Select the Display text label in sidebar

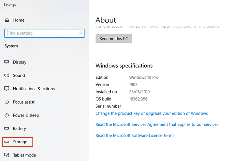tap(19, 62)
